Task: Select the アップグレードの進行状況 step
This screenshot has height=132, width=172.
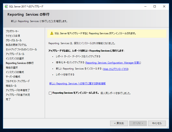Action: click(x=18, y=95)
